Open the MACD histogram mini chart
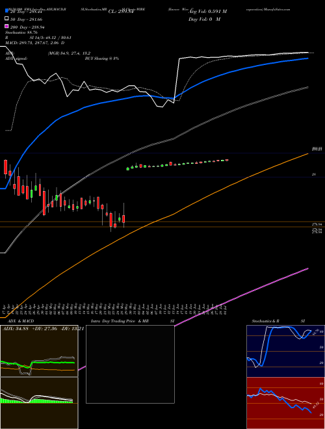This screenshot has height=429, width=325. coord(39,403)
